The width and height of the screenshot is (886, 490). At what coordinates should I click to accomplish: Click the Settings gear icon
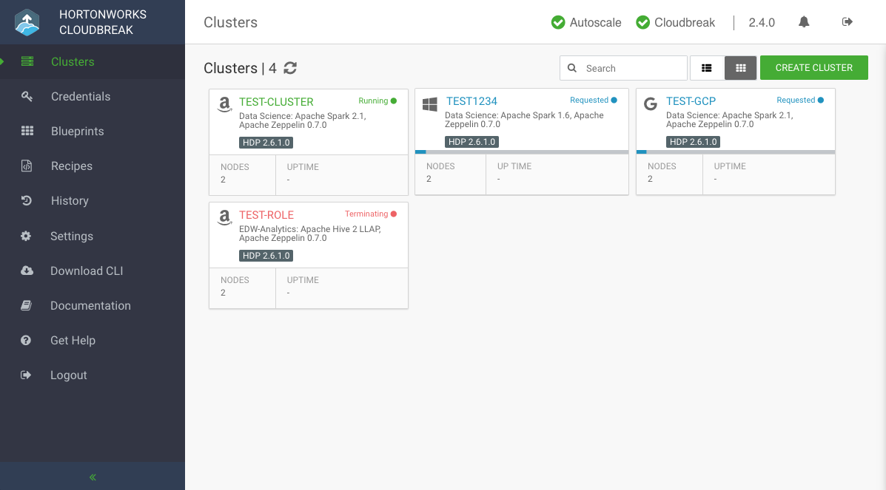coord(26,236)
